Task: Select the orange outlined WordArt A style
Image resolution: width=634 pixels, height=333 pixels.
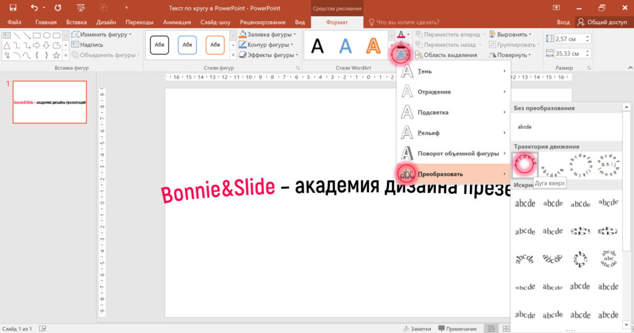Action: coord(373,45)
